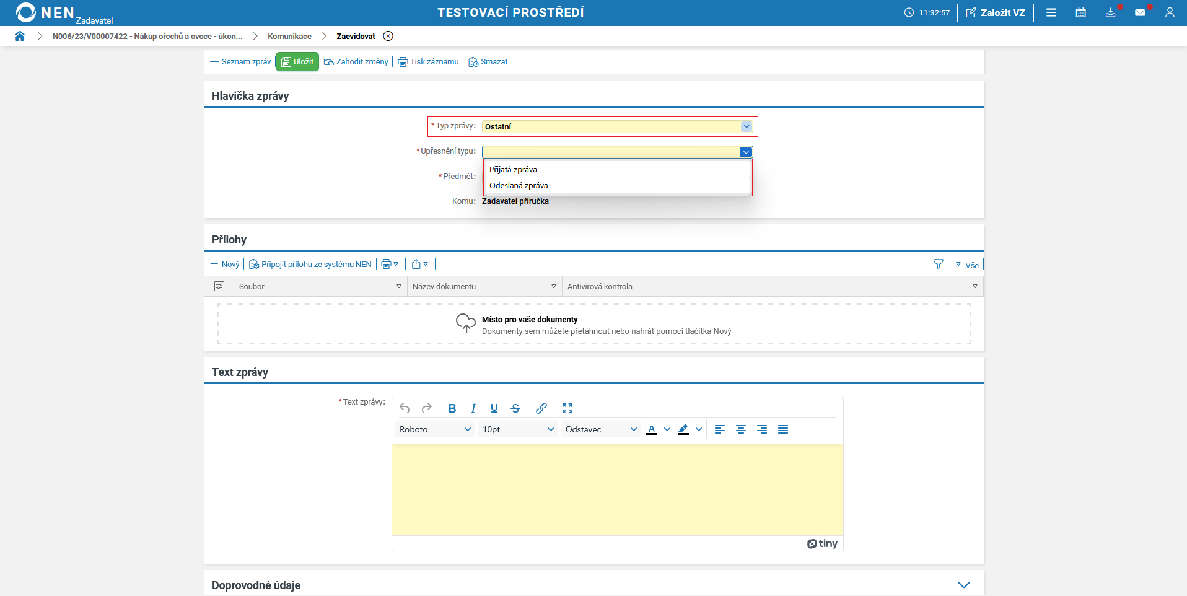Open the text color picker arrow
This screenshot has width=1187, height=596.
667,429
